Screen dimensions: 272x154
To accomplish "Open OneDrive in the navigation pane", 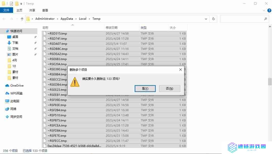I will [x=17, y=86].
